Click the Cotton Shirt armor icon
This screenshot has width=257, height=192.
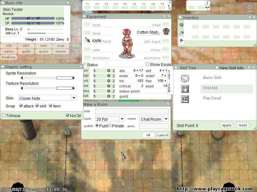pyautogui.click(x=166, y=31)
